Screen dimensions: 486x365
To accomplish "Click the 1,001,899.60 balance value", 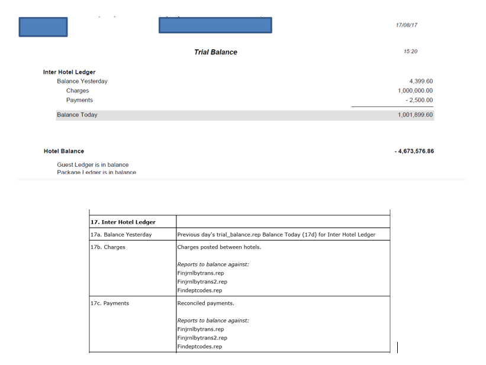I will pos(414,115).
